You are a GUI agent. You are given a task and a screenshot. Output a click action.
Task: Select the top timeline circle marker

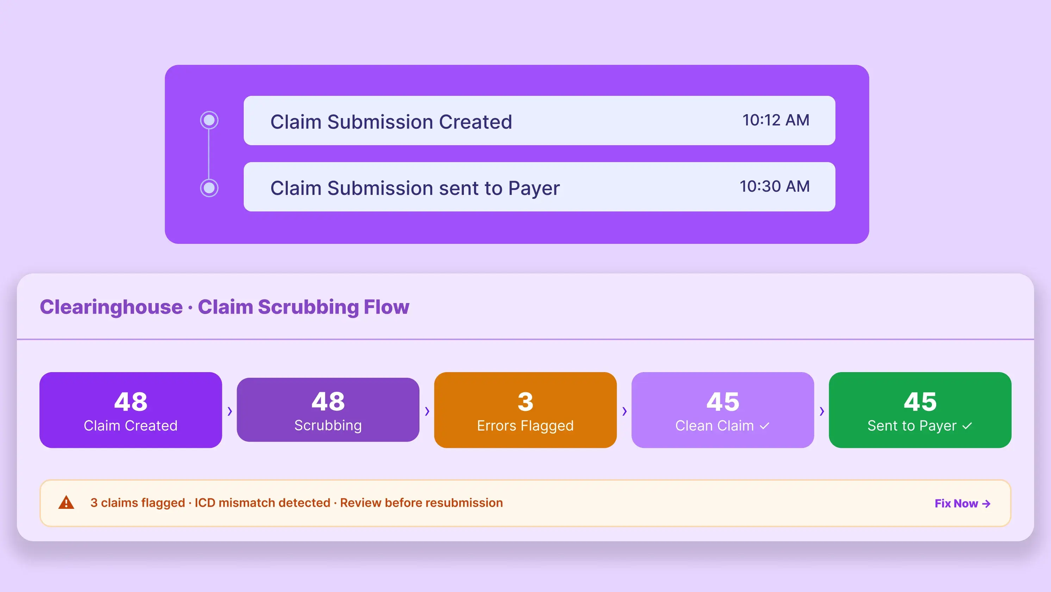209,121
